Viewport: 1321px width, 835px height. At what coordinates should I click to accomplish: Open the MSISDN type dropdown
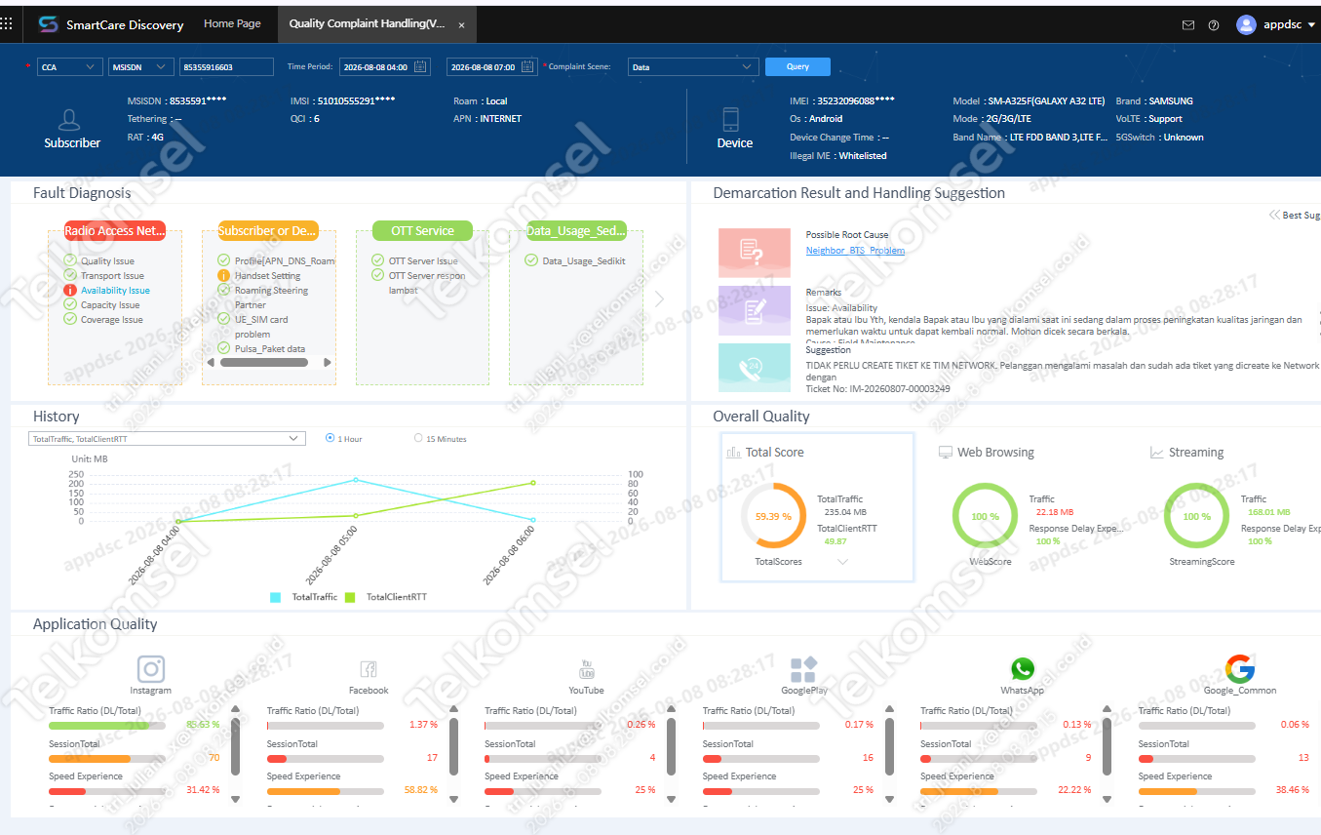(140, 66)
